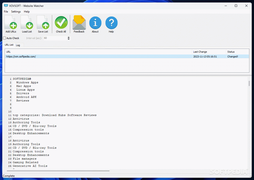Click the Help question mark icon
Screen dimensions: 254x180
(x=111, y=24)
